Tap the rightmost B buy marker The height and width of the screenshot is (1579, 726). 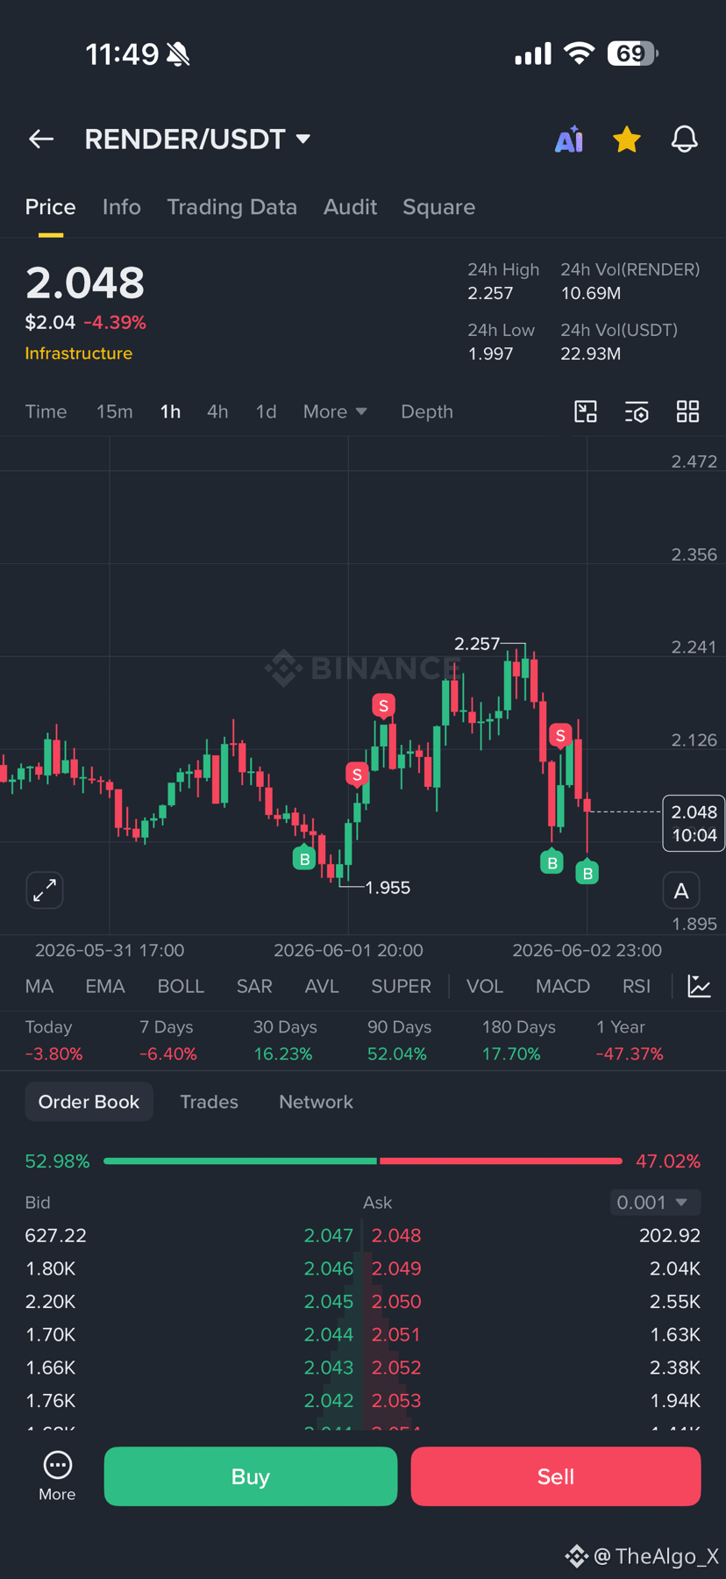point(587,872)
